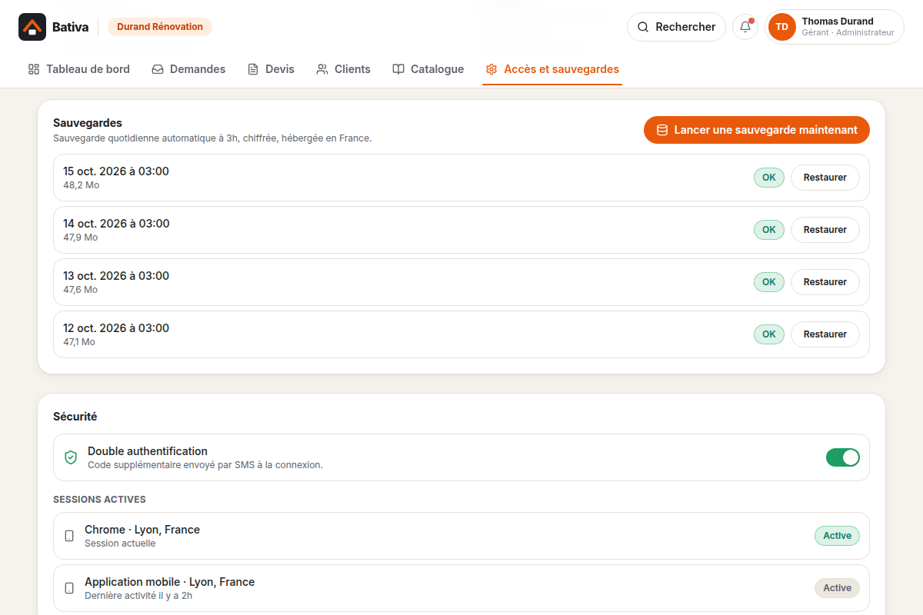Click the Bativa house logo icon
The height and width of the screenshot is (615, 923).
coord(32,27)
